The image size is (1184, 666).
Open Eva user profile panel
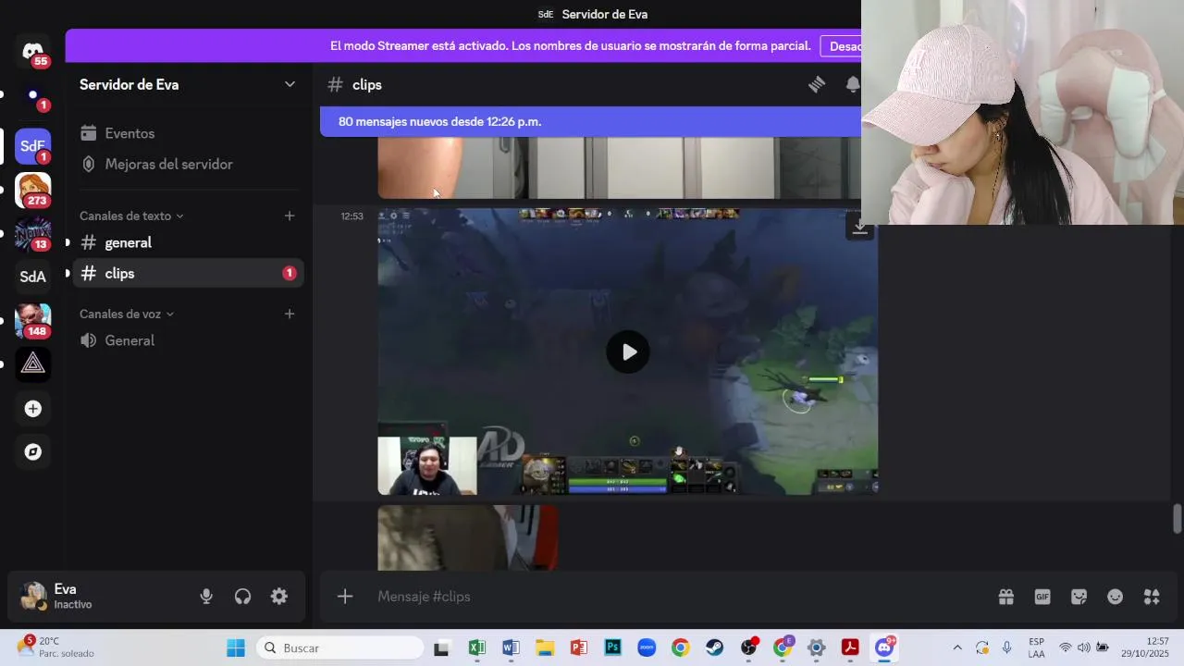coord(99,597)
